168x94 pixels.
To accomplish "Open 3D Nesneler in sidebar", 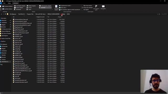I will point(4,46).
